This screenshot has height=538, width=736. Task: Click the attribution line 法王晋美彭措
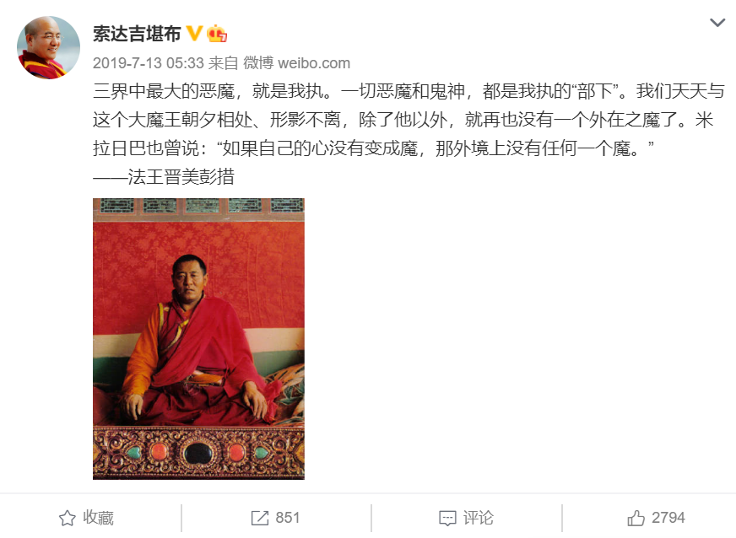pyautogui.click(x=164, y=177)
